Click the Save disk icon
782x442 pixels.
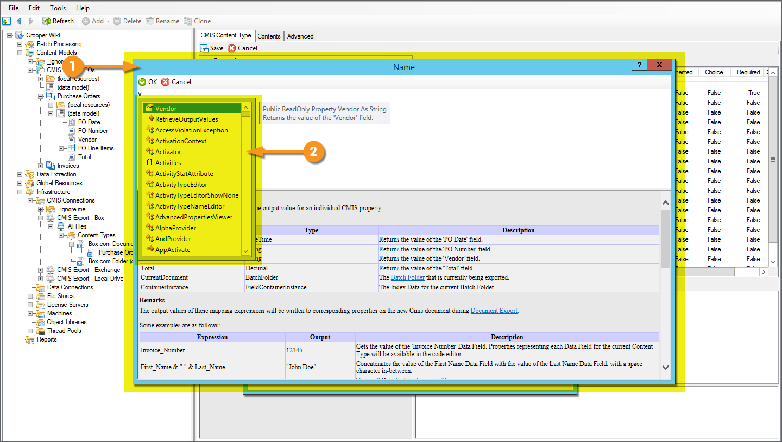point(204,48)
